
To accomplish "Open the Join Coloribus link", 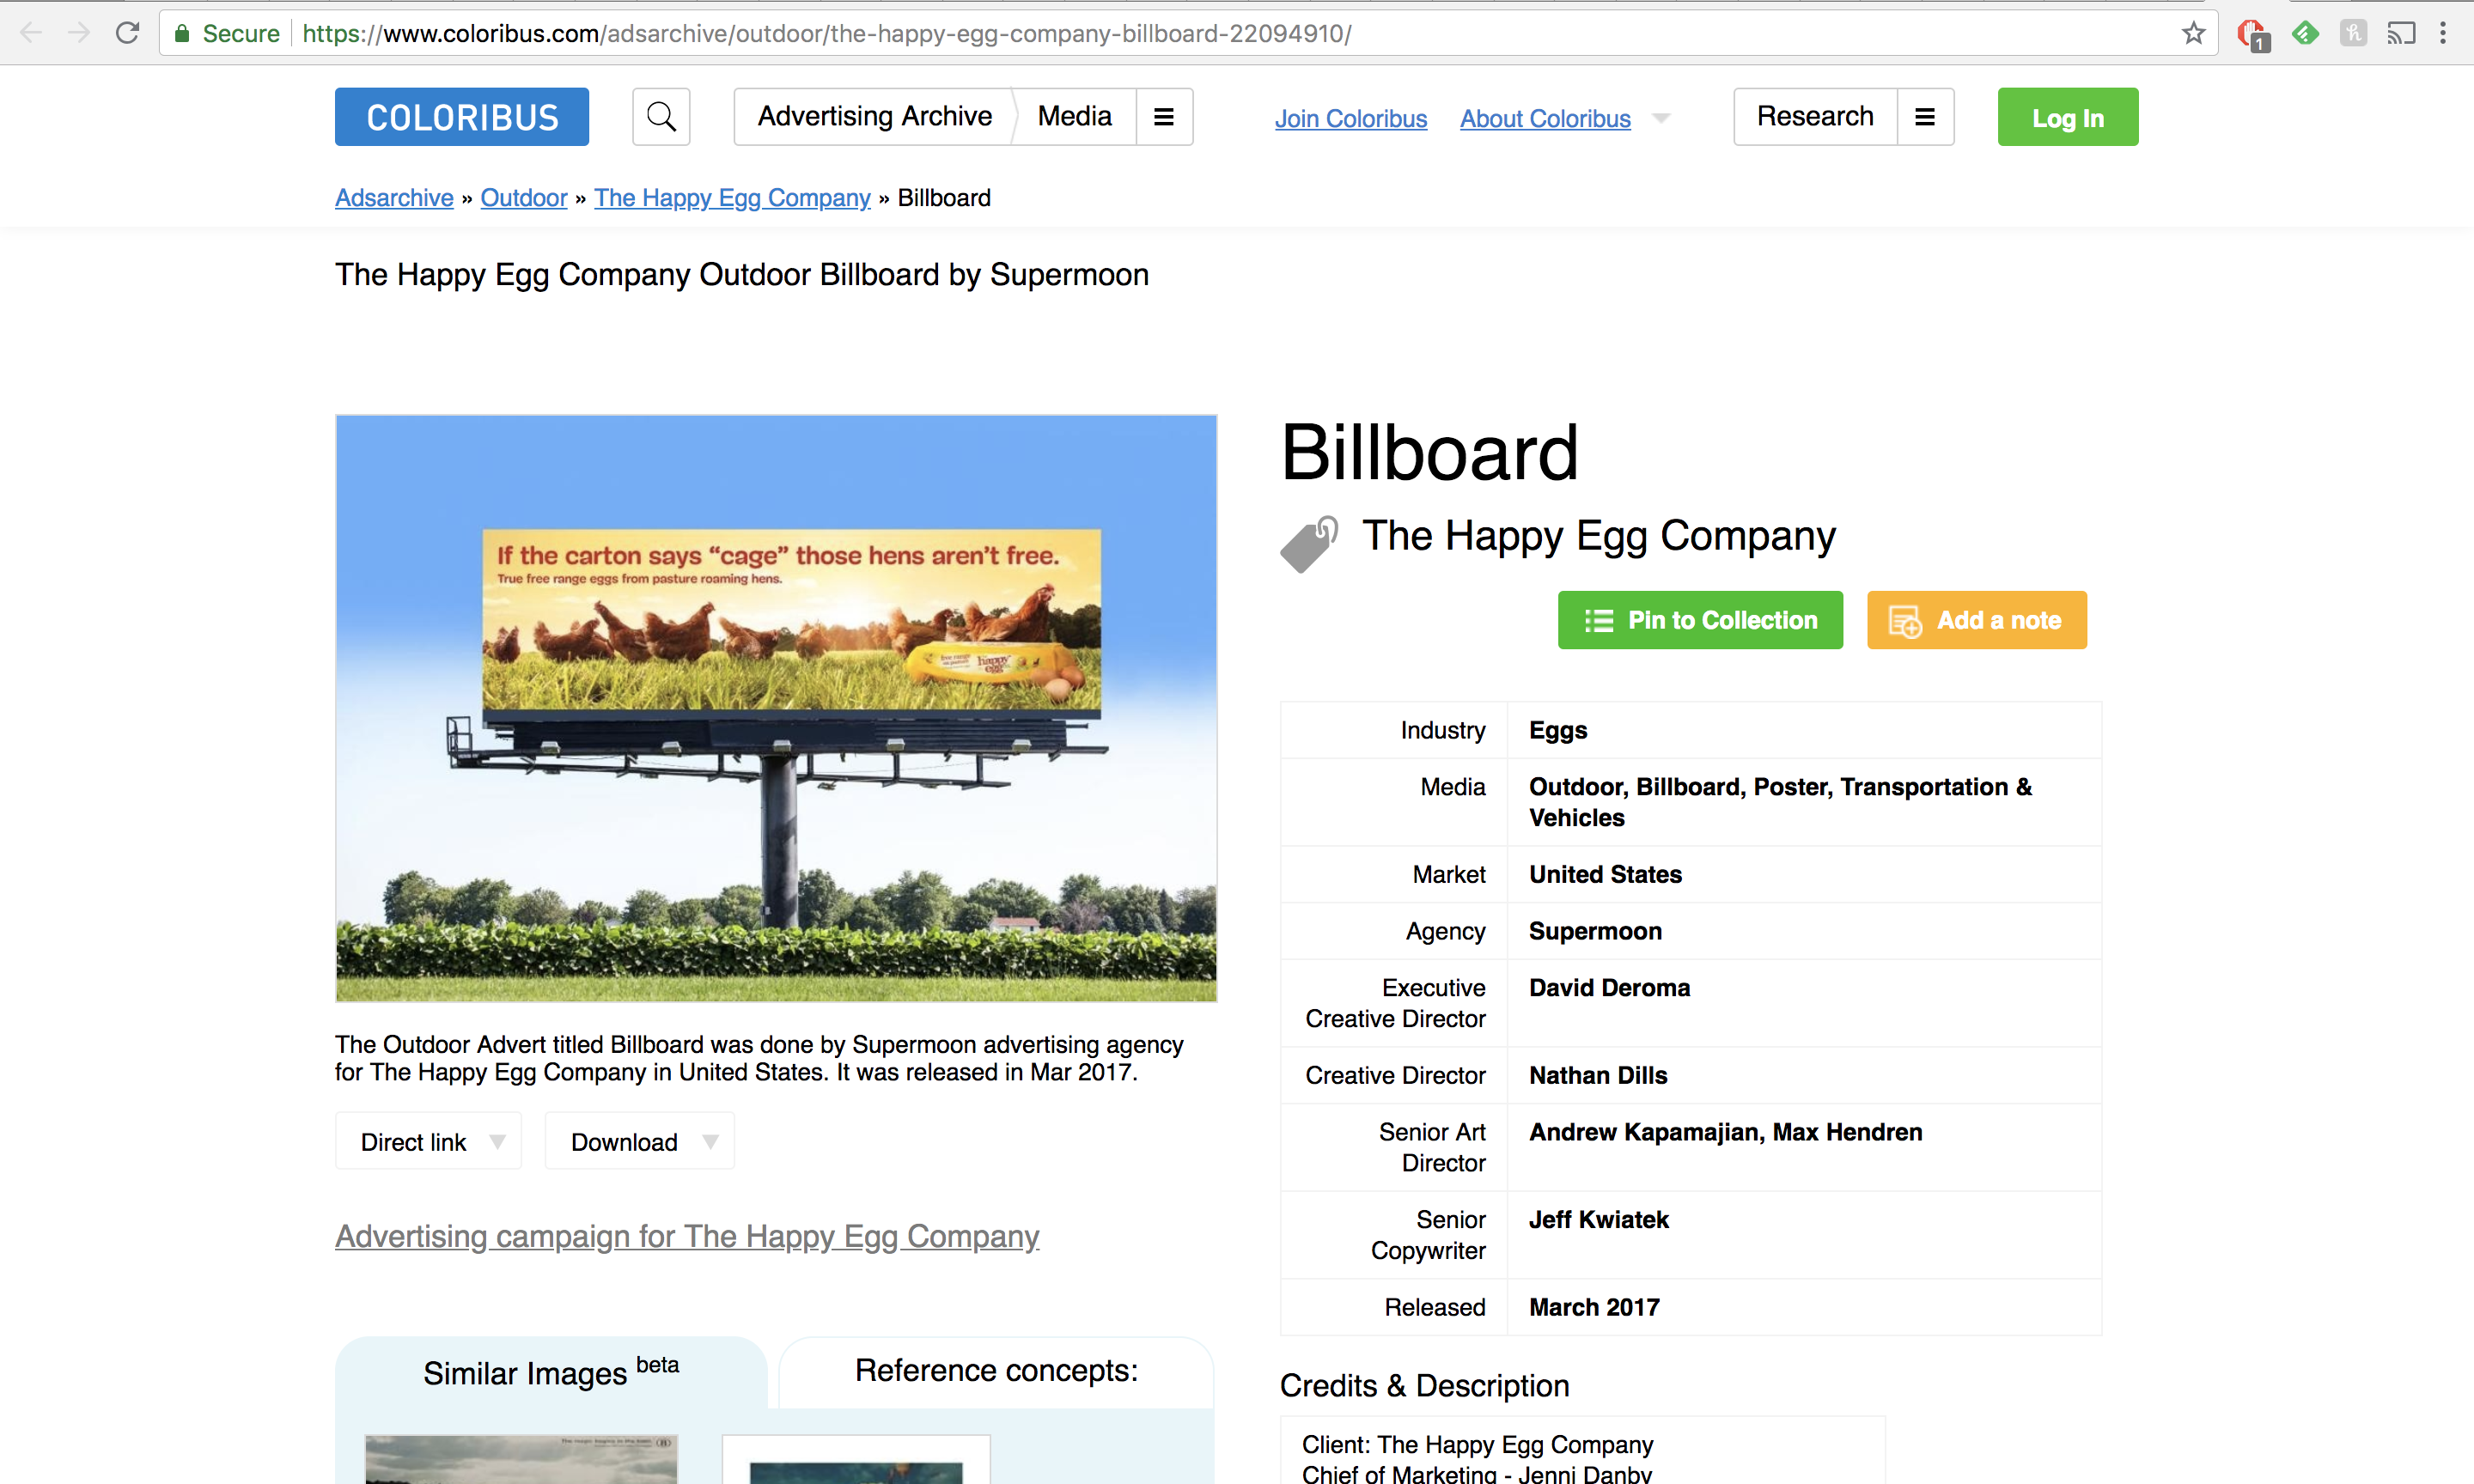I will point(1350,119).
